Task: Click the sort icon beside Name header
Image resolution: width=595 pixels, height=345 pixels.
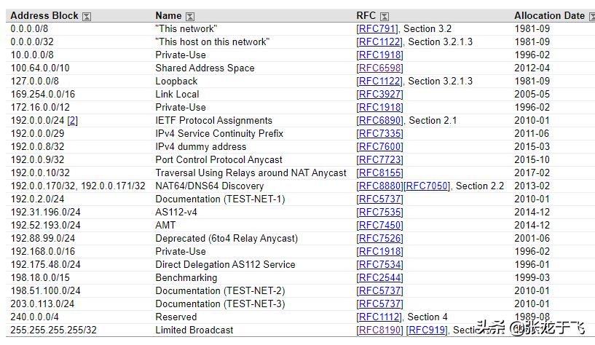Action: [x=190, y=16]
